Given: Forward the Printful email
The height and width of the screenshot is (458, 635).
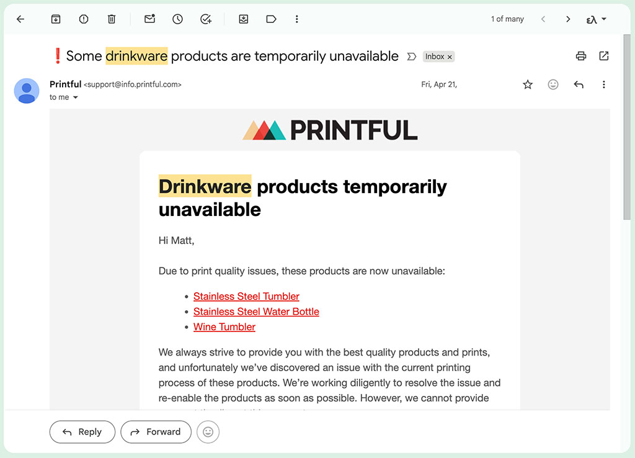Looking at the screenshot, I should (156, 432).
